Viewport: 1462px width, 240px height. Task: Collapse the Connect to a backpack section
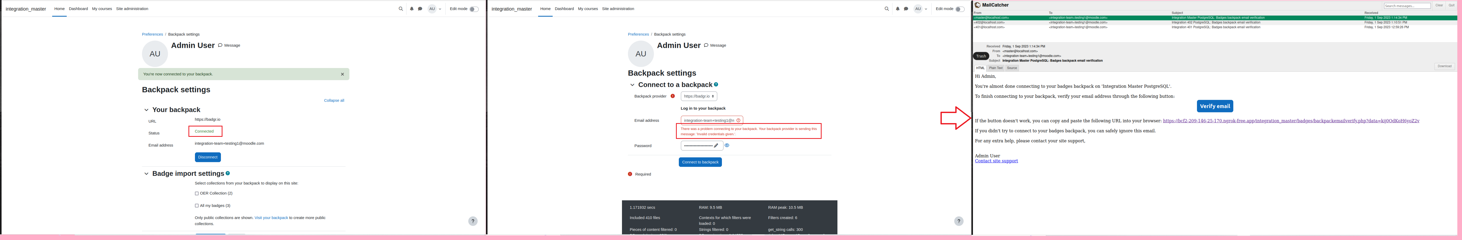tap(632, 85)
